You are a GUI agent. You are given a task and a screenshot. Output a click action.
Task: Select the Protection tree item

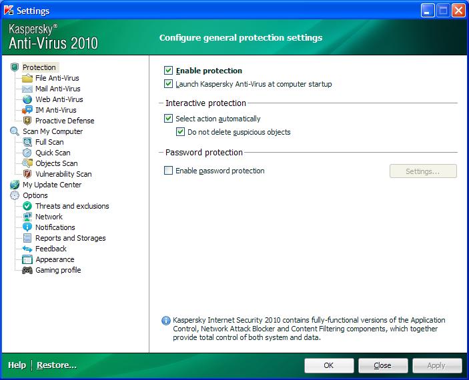(x=39, y=67)
